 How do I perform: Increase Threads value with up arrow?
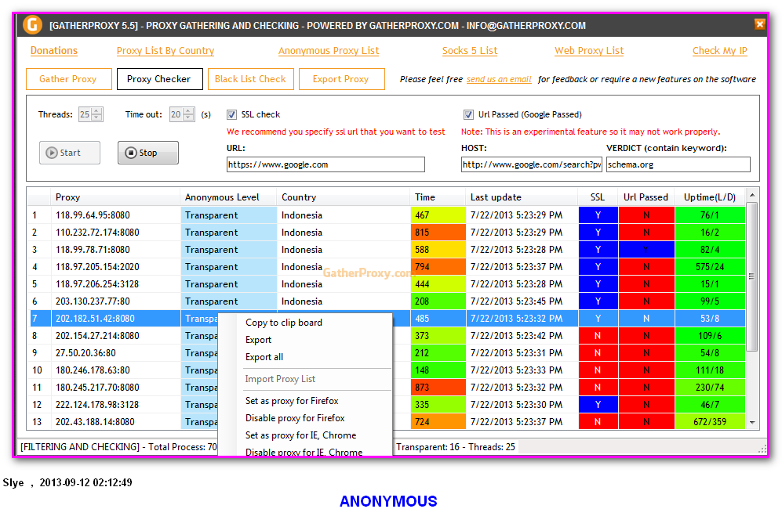(x=97, y=111)
